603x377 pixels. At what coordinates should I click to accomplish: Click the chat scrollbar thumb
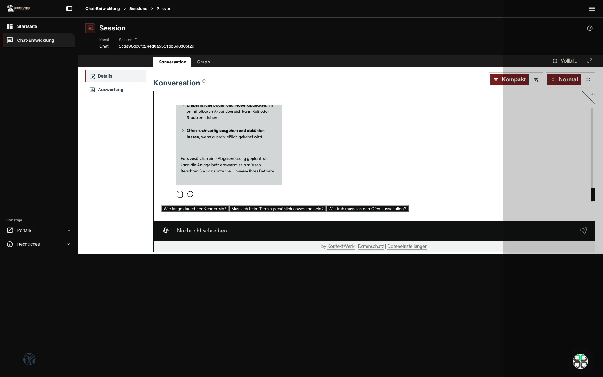click(x=593, y=194)
